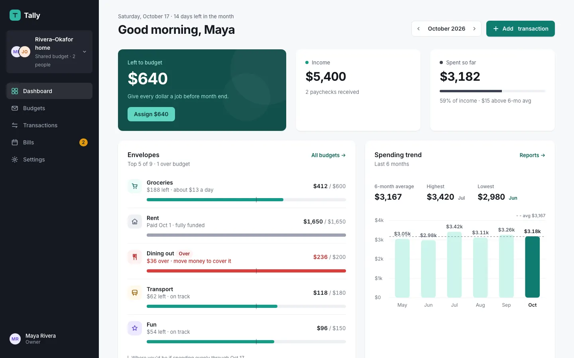
Task: Open the Settings menu item
Action: pos(49,160)
